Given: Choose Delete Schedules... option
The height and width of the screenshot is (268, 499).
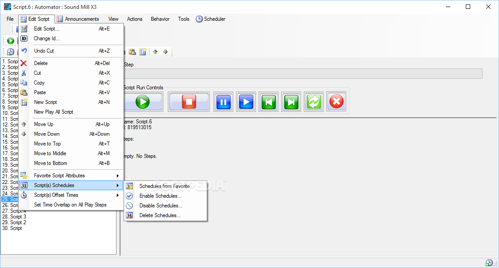Looking at the screenshot, I should point(166,215).
